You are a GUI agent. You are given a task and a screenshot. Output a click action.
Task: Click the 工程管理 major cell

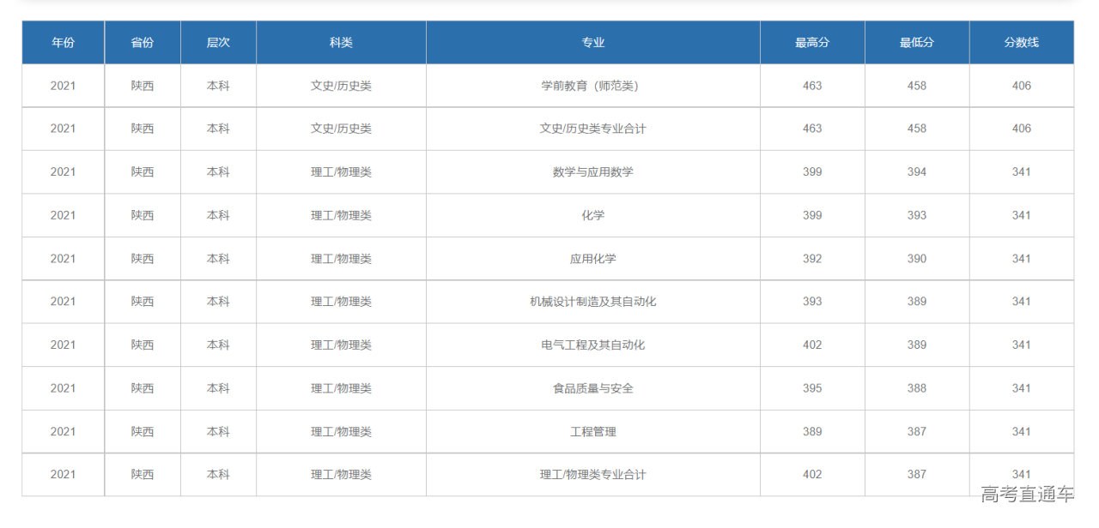592,432
